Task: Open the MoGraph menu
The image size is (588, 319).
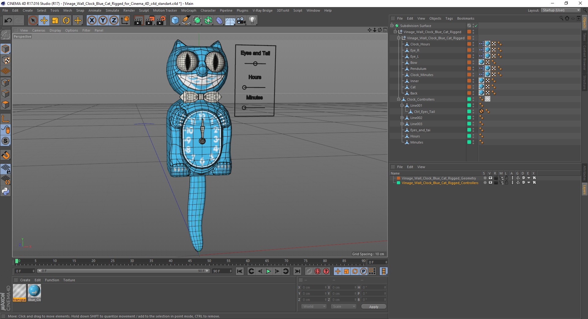Action: pos(189,10)
